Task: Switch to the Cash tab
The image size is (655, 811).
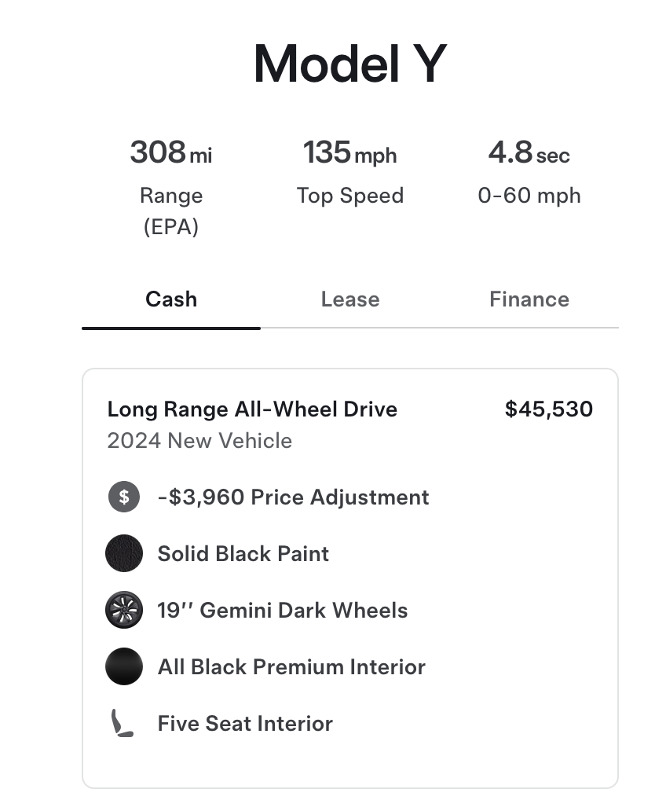Action: [171, 299]
